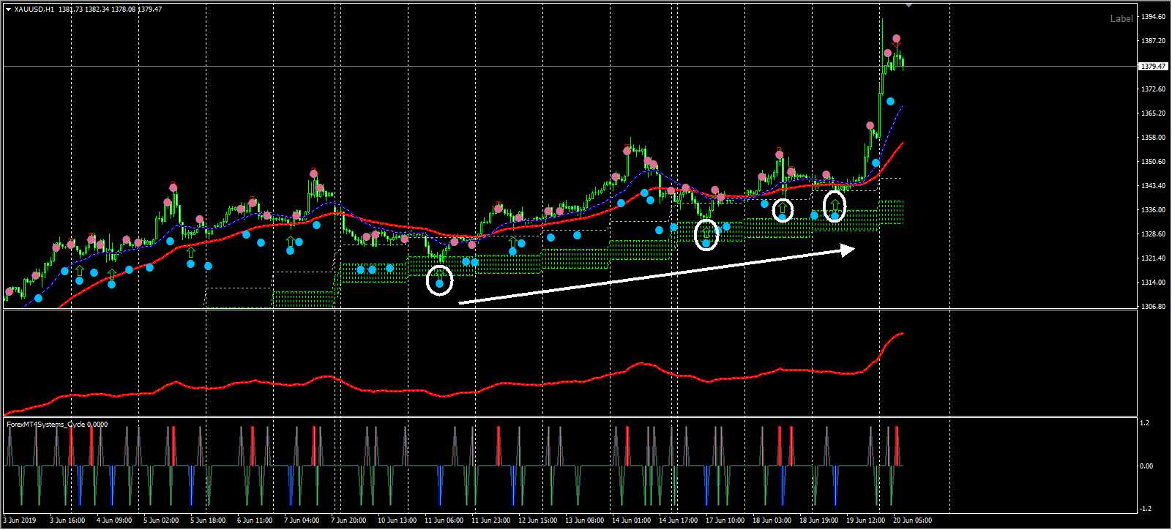Click the 5 Jun 18:00 time label

[x=207, y=520]
